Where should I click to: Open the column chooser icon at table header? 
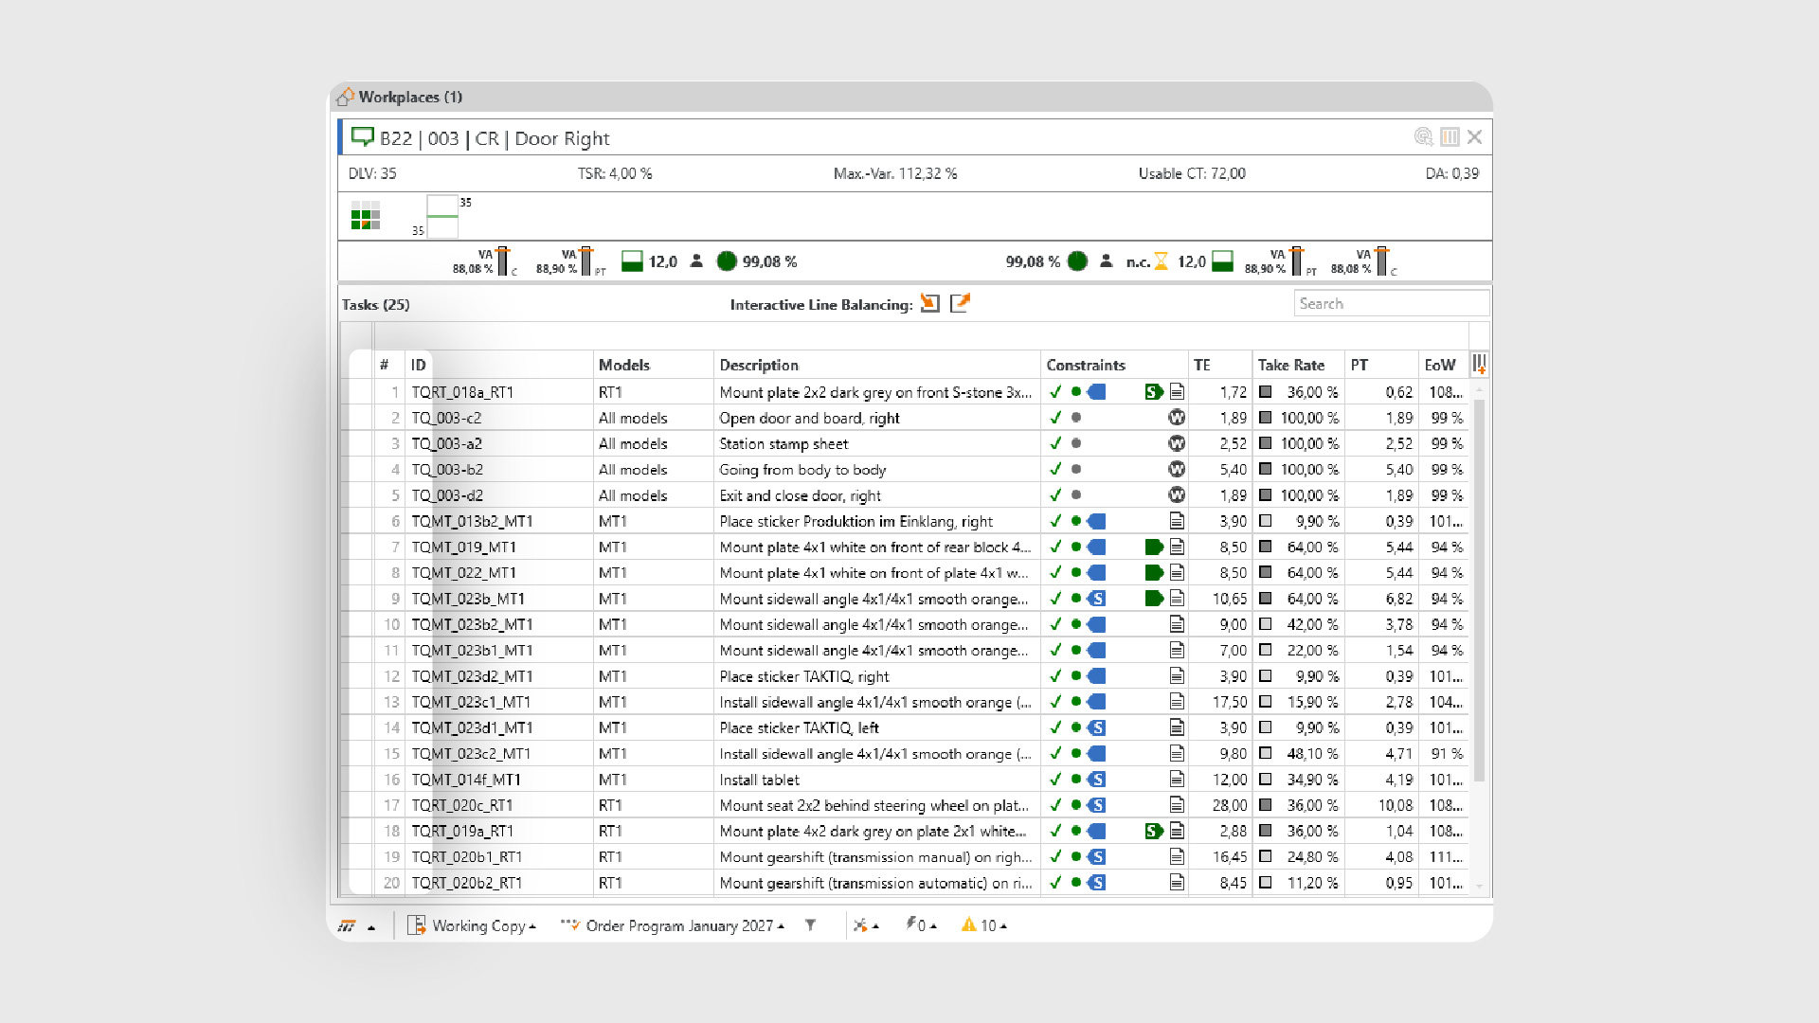click(x=1479, y=365)
